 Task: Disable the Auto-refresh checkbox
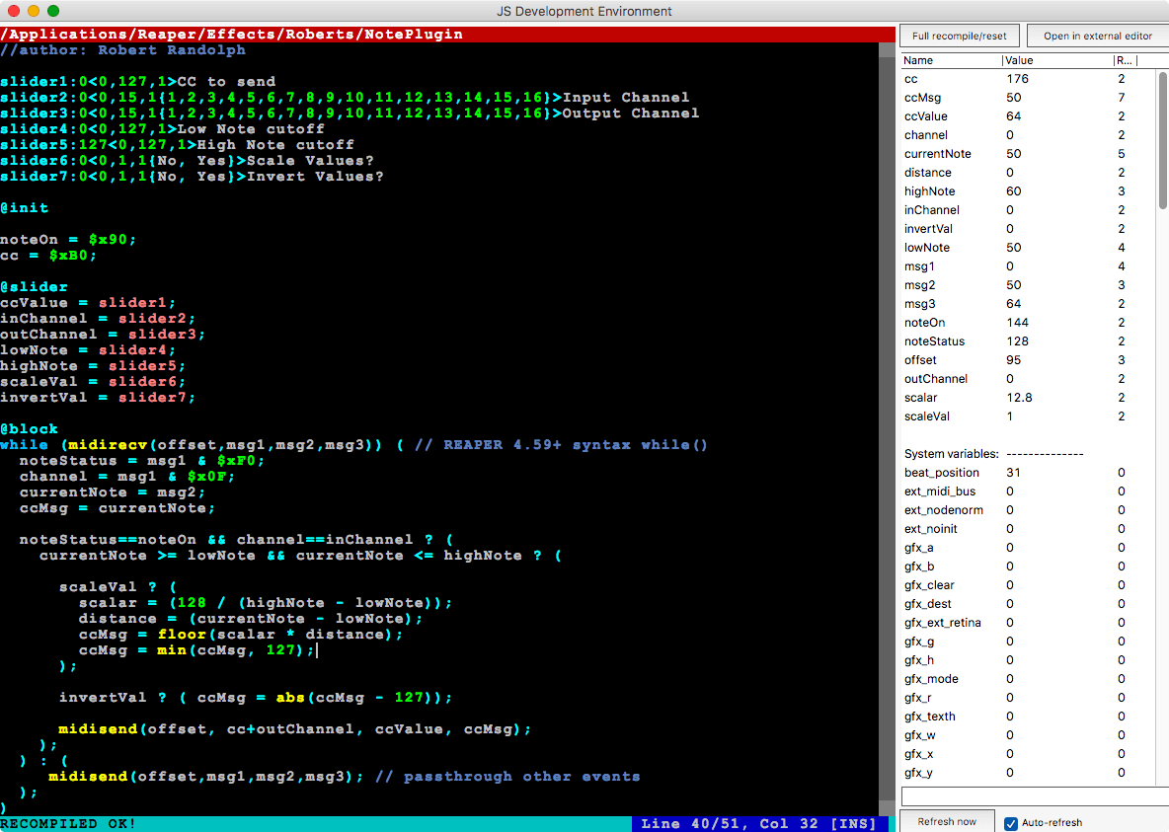click(x=1011, y=823)
